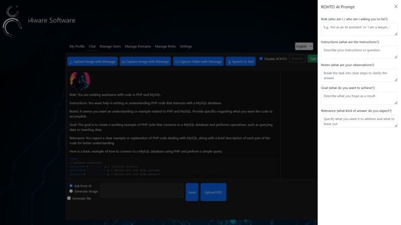Focus the Relevance text field
Screen dimensions: 401x225
click(x=359, y=121)
